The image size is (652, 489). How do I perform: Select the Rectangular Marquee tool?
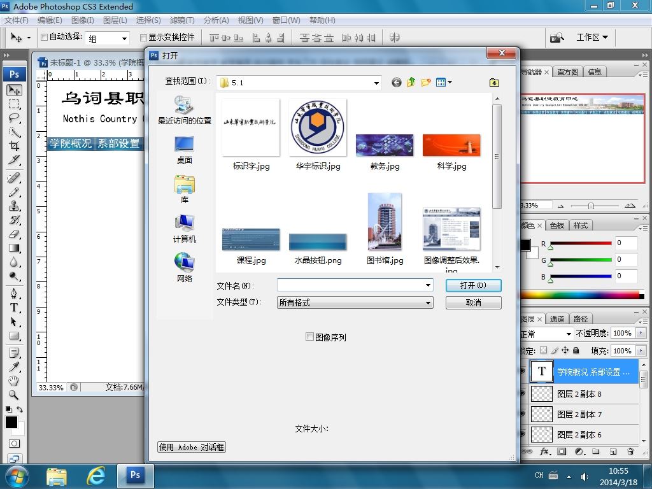14,104
